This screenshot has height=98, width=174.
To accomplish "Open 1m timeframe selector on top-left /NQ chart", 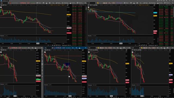I will point(53,3).
